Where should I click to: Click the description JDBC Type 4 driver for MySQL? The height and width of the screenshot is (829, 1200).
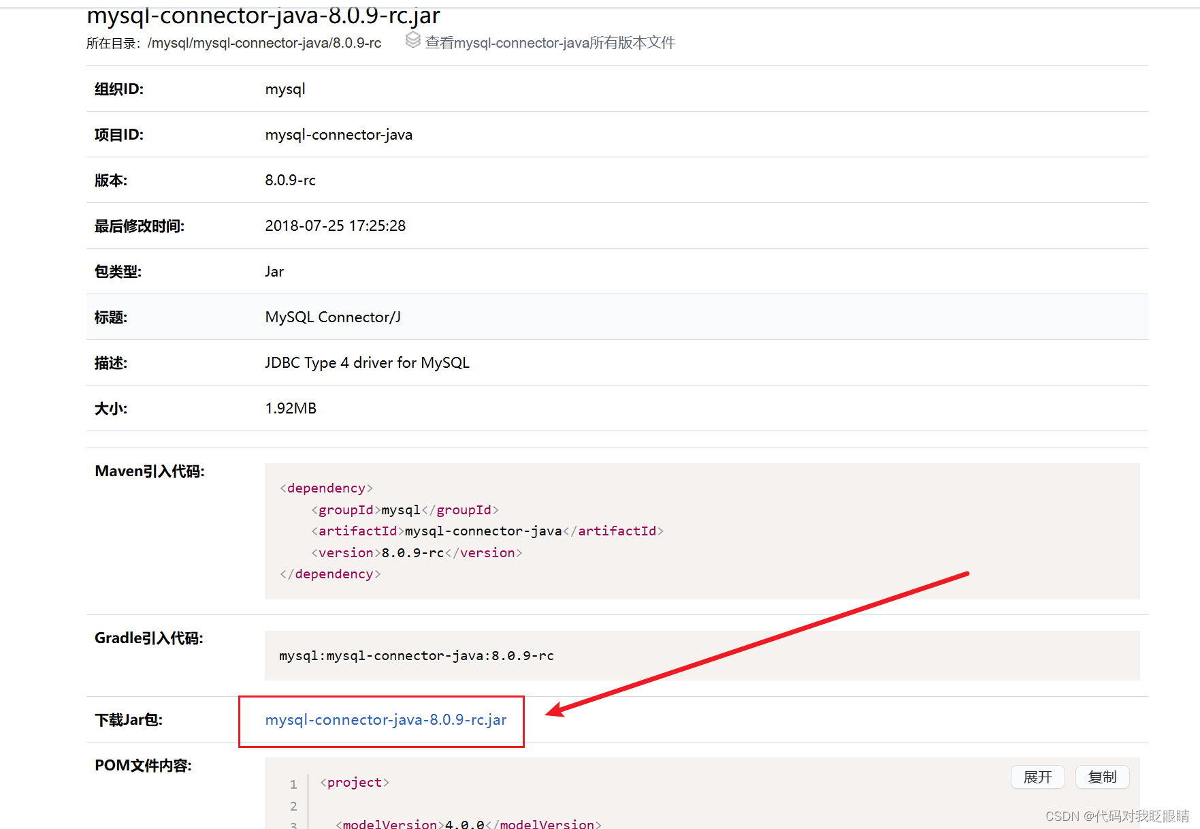click(x=368, y=363)
